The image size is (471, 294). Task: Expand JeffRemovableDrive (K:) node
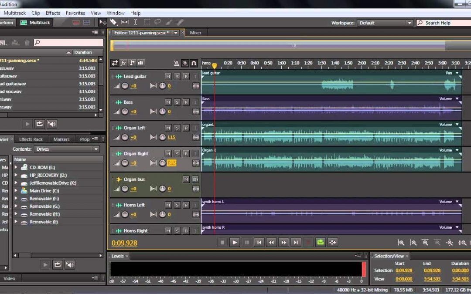click(16, 183)
